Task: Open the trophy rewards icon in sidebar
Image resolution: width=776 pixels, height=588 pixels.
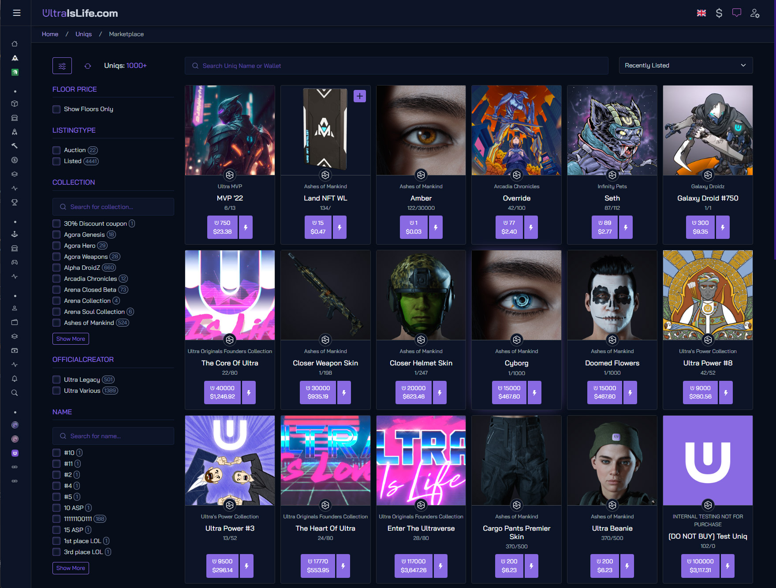Action: pyautogui.click(x=15, y=202)
